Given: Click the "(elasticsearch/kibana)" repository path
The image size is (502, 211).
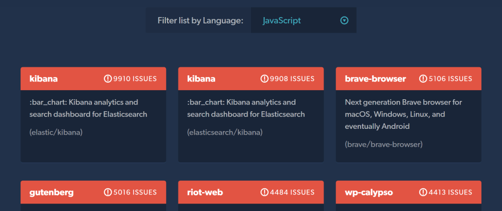Looking at the screenshot, I should click(225, 132).
